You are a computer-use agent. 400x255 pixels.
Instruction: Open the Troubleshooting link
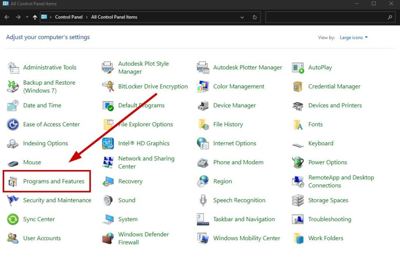(x=329, y=220)
